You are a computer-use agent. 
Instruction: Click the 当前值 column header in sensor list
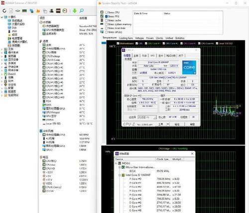point(83,18)
